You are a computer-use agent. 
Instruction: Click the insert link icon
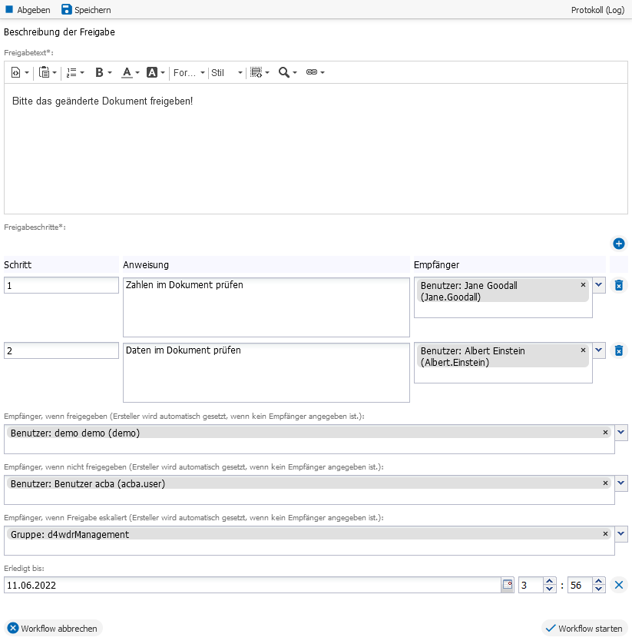click(x=312, y=72)
